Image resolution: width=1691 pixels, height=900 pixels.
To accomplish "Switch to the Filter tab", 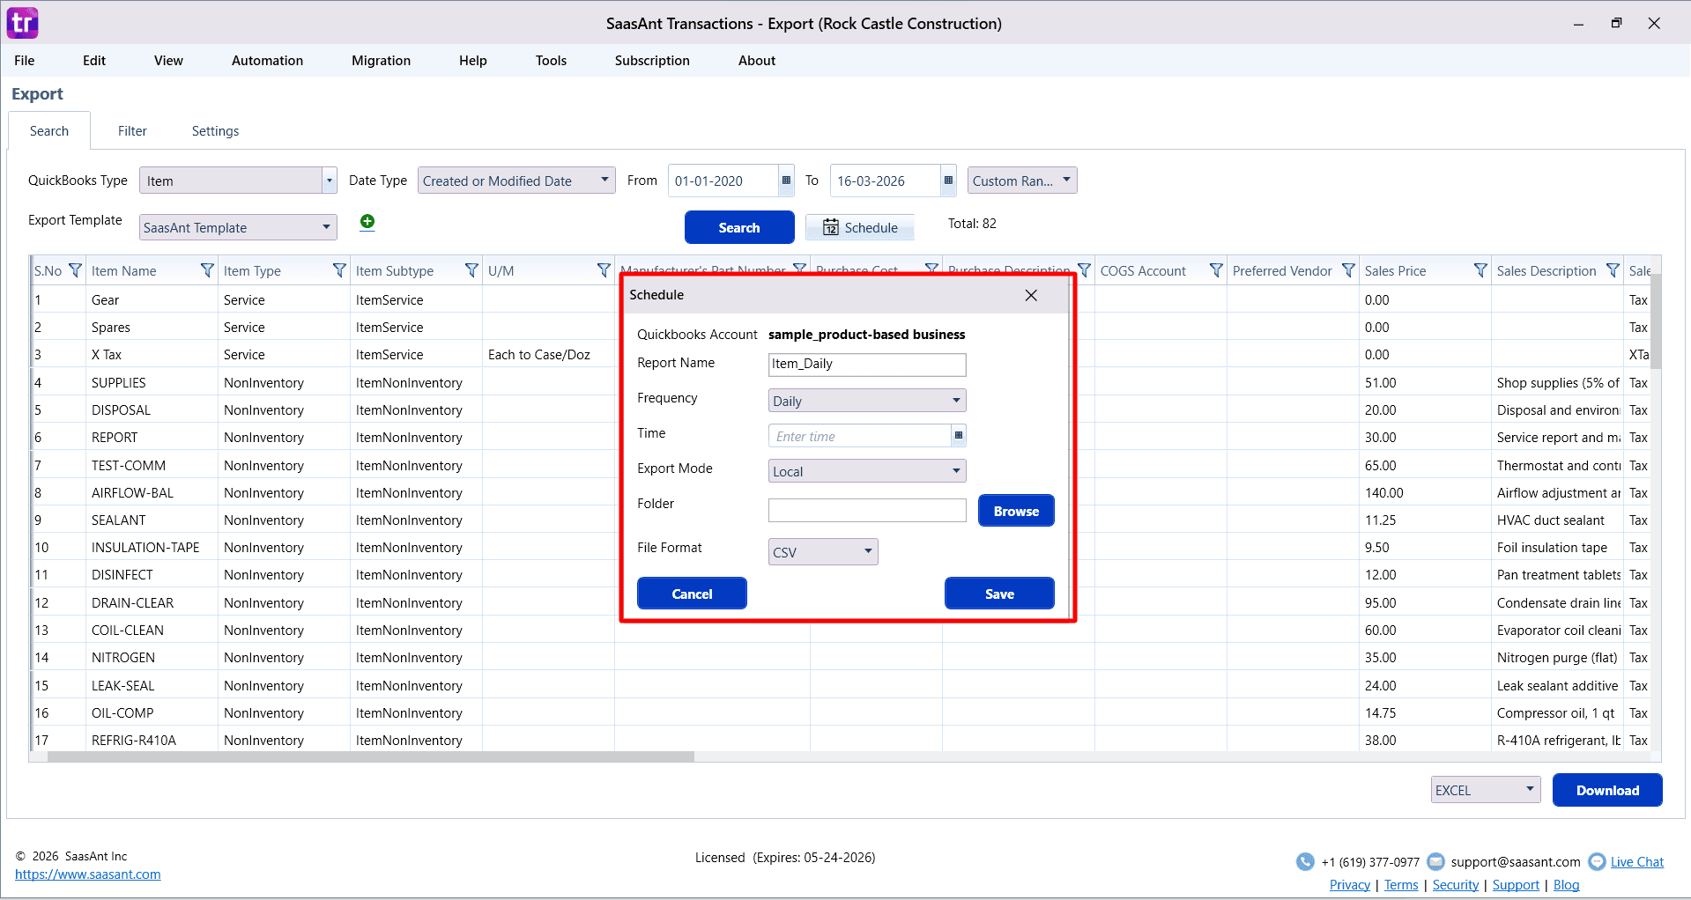I will (x=132, y=131).
